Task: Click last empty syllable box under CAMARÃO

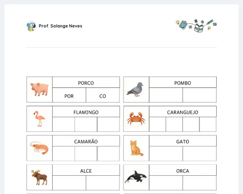Action: [108, 154]
